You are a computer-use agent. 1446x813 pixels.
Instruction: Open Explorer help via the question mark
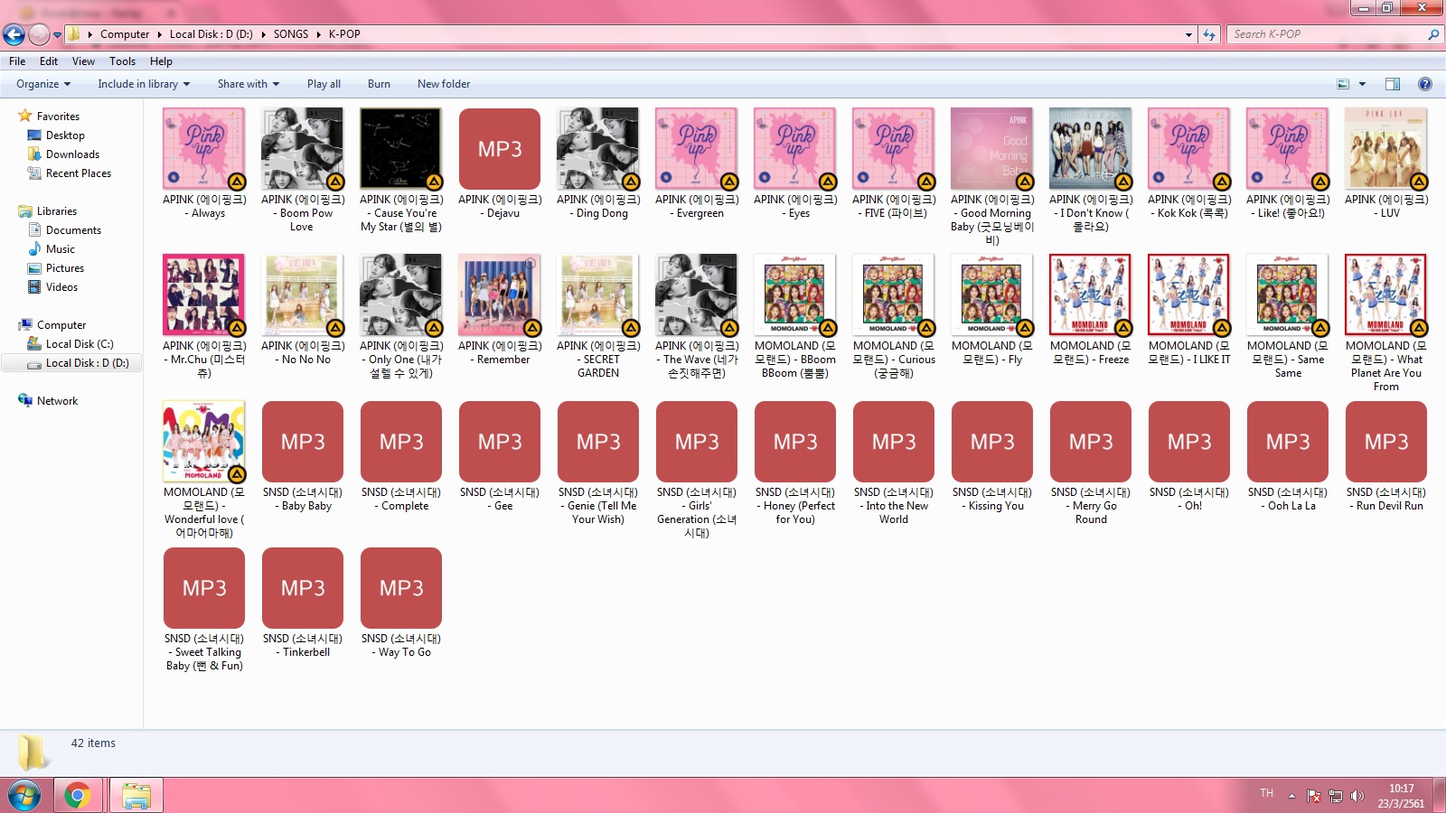click(1425, 84)
